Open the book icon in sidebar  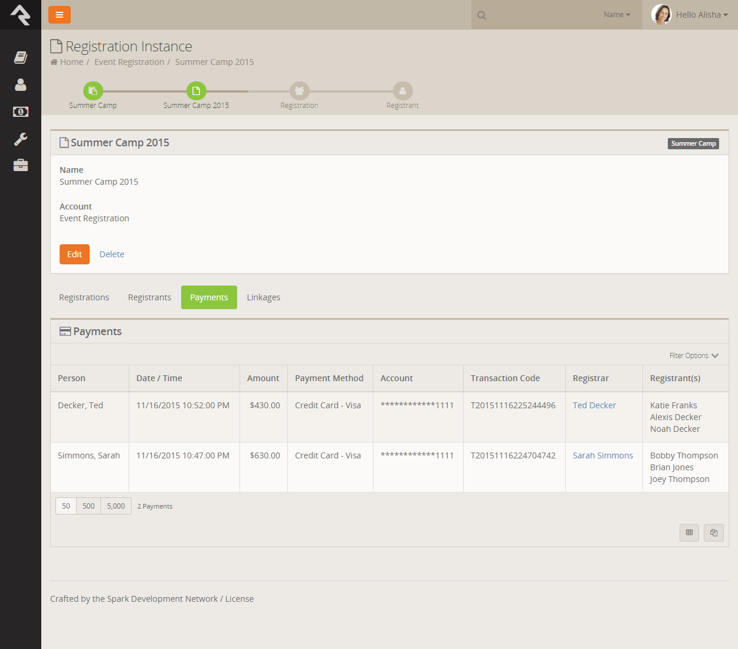point(21,57)
